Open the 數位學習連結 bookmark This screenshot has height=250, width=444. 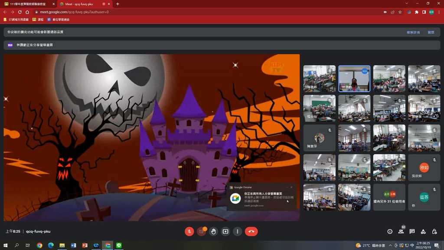click(59, 20)
